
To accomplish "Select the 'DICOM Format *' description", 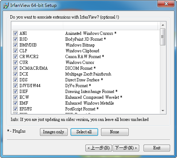I will coord(80,68).
